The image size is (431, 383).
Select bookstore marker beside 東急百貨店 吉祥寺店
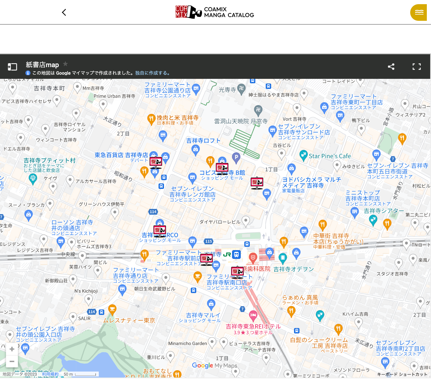point(156,163)
